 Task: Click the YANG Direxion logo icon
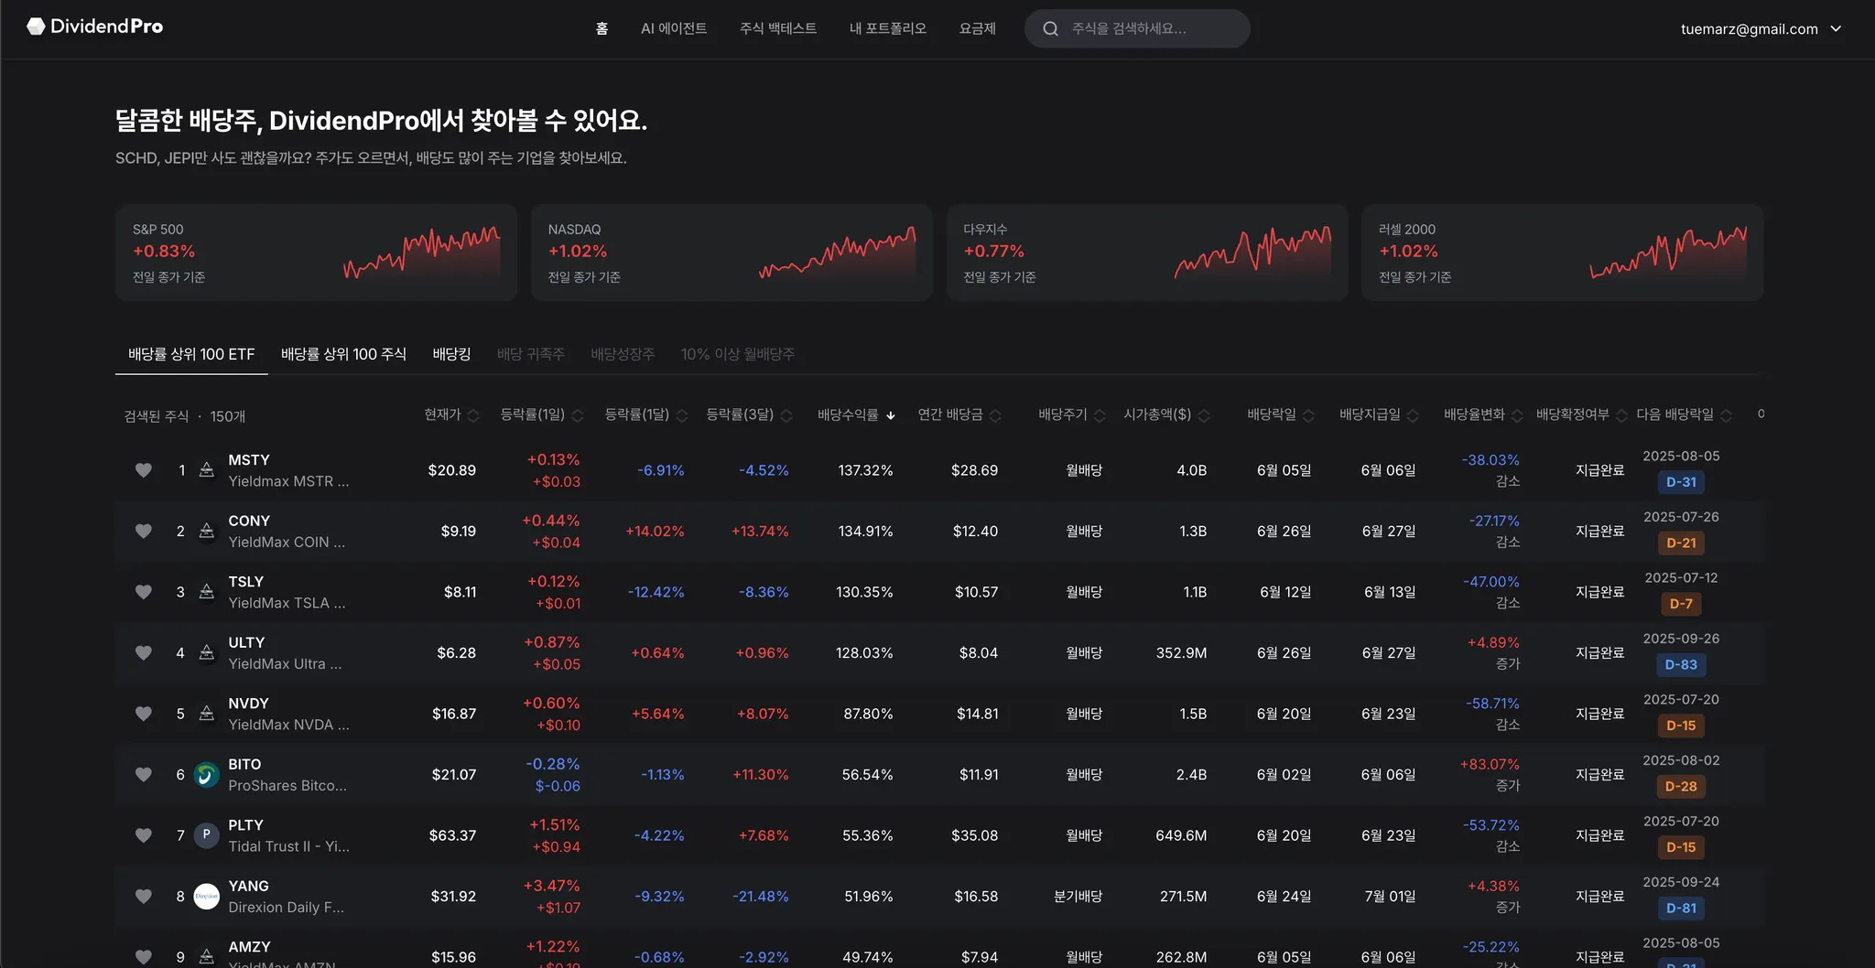[x=207, y=897]
